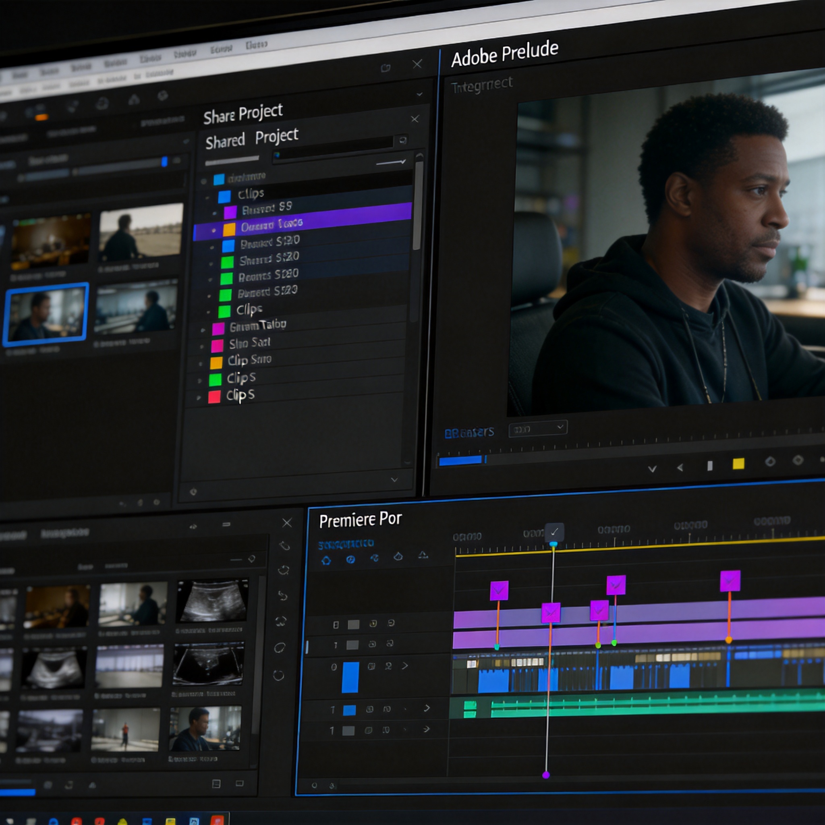Screen dimensions: 825x825
Task: Select the blue-outlined thumbnail in the top-left panel
Action: click(x=46, y=315)
